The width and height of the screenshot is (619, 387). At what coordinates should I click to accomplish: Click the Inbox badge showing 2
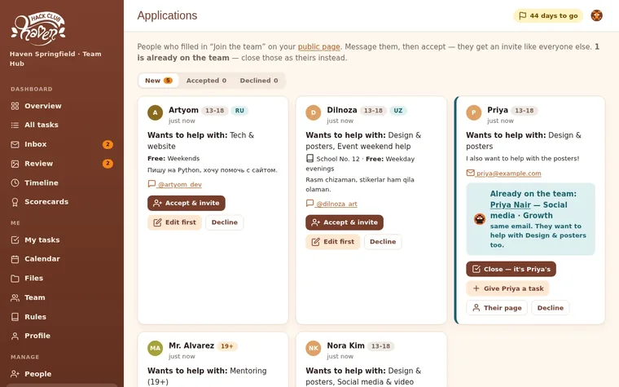coord(108,144)
